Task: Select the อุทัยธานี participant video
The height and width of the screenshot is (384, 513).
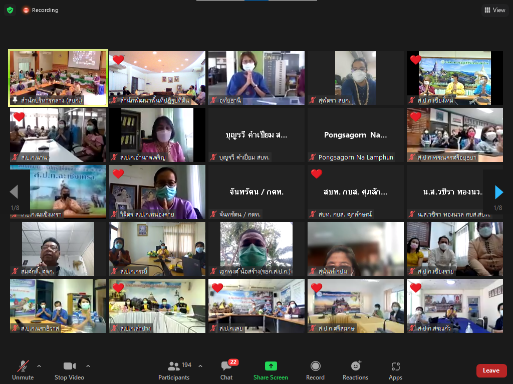Action: coord(256,78)
